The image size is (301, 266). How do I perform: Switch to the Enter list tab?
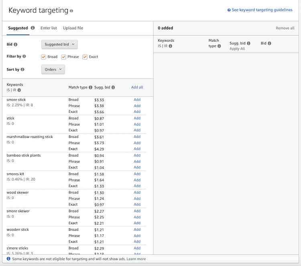(49, 28)
